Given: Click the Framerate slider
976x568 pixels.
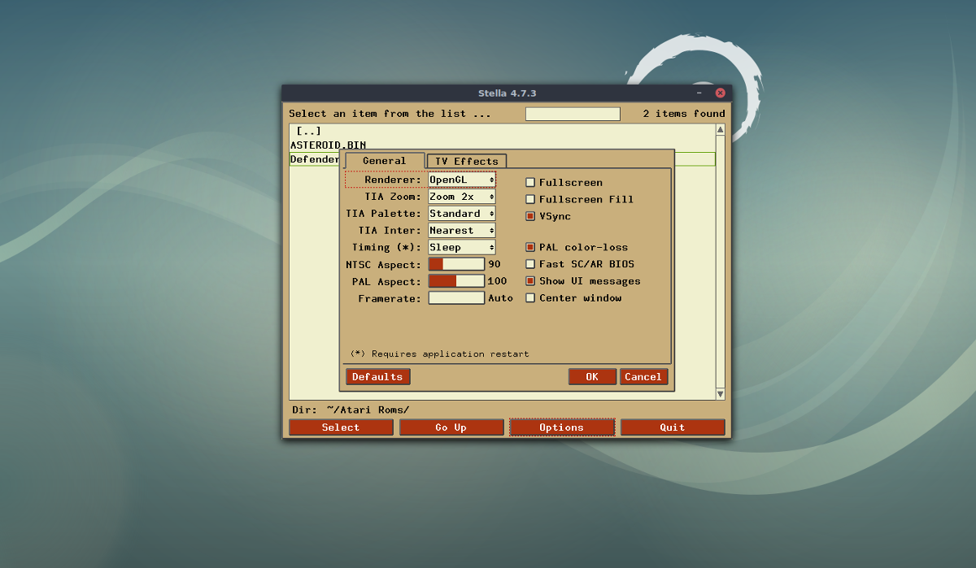Looking at the screenshot, I should tap(456, 298).
